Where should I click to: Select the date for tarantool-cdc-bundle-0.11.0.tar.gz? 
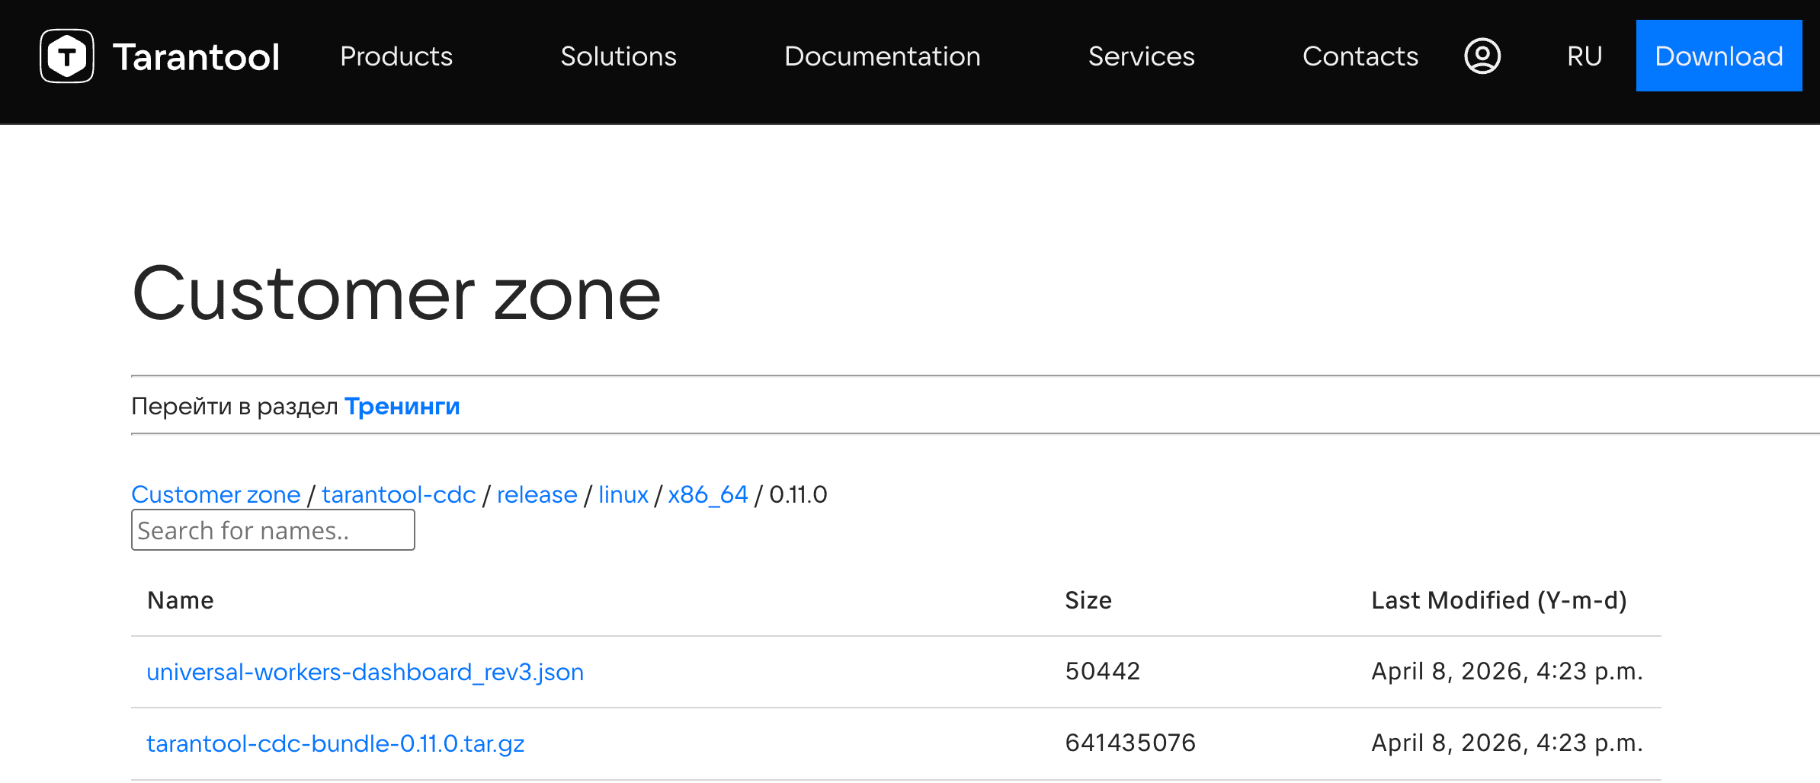coord(1507,743)
